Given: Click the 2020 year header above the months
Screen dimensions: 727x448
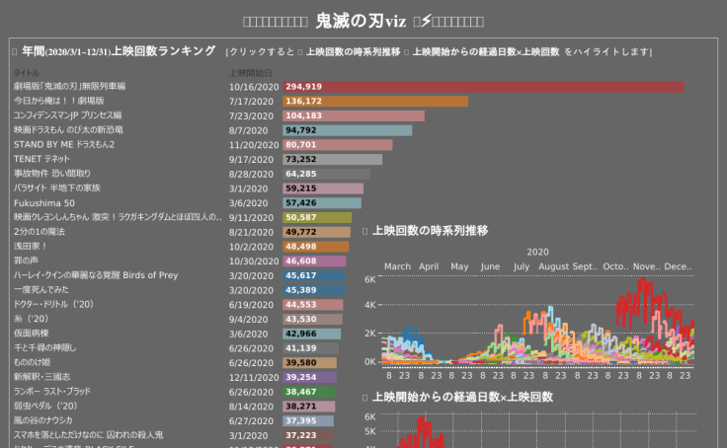Looking at the screenshot, I should point(537,253).
